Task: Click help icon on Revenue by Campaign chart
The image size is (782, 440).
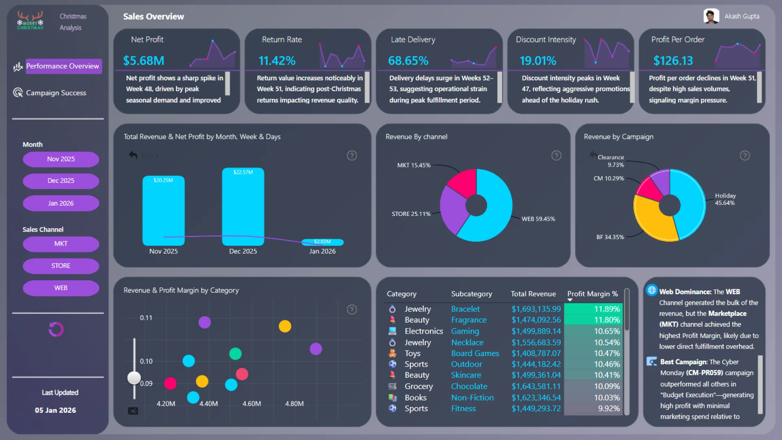Action: point(745,156)
